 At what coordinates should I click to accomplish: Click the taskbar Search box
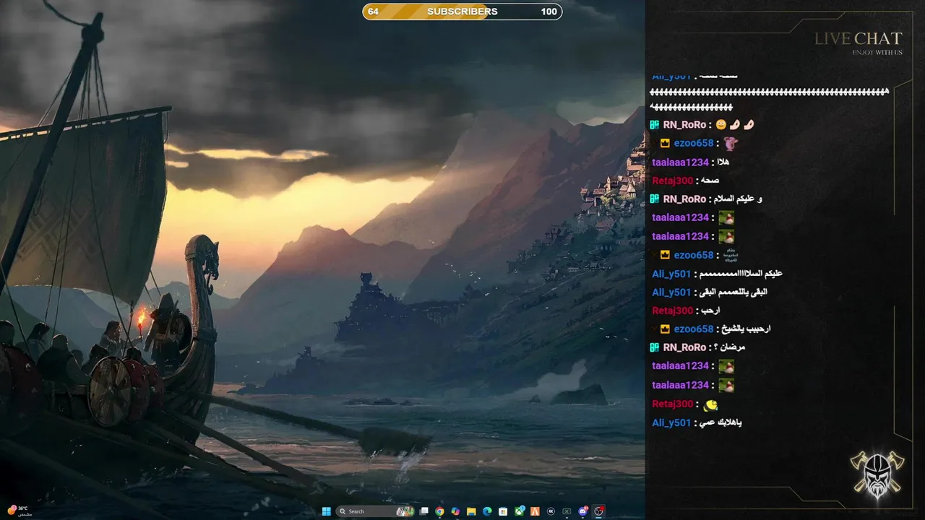[374, 511]
